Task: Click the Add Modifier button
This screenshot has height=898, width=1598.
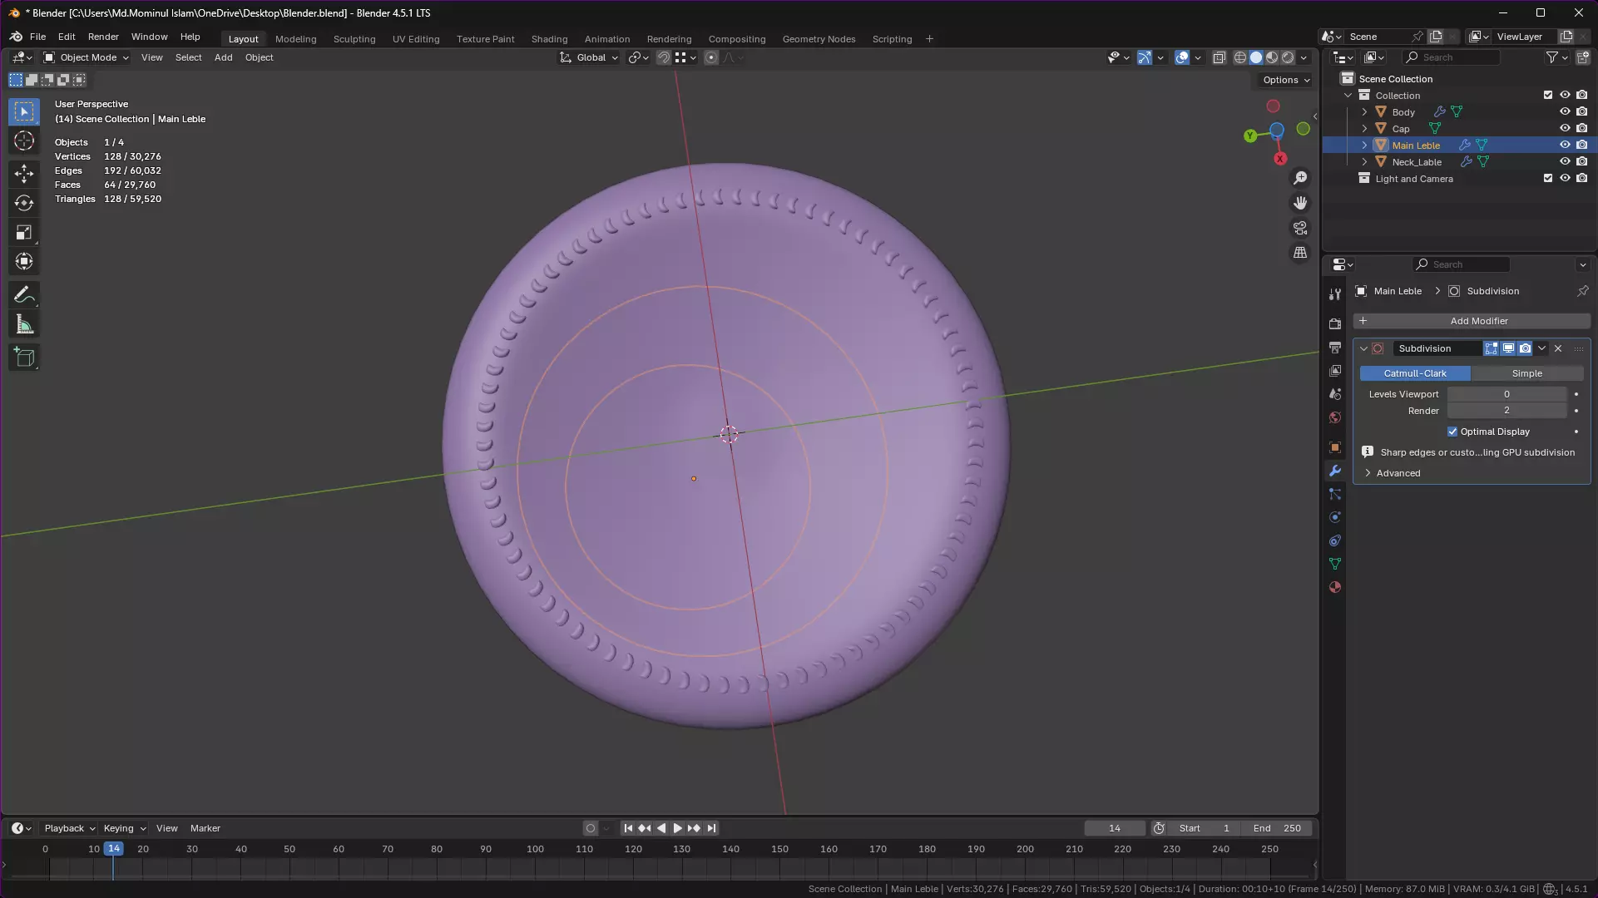Action: (x=1472, y=321)
